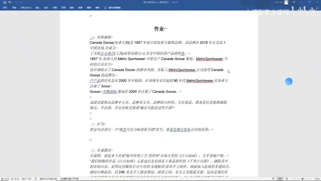Change language 简体中文(中国大陆)
Viewport: 321px width, 181px height.
coord(48,179)
